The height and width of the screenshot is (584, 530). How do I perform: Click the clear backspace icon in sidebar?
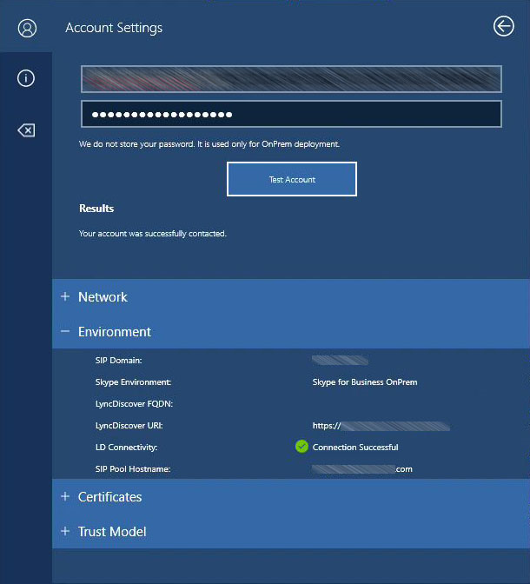point(26,130)
